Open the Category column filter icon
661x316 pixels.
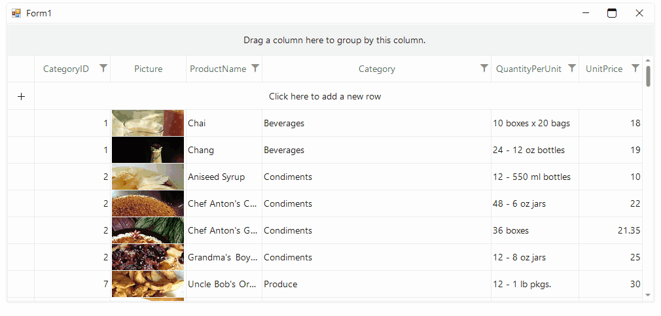(484, 68)
